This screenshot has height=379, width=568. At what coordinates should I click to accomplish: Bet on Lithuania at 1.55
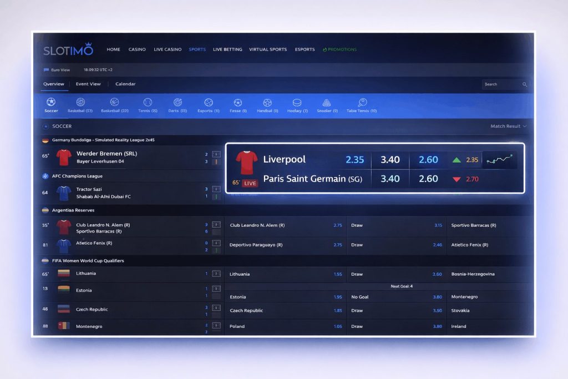338,274
